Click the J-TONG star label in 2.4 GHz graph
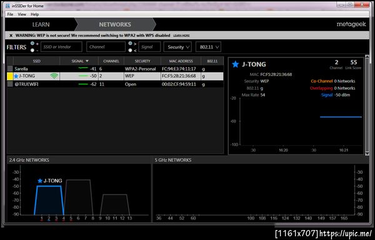The height and width of the screenshot is (240, 375). pos(50,181)
